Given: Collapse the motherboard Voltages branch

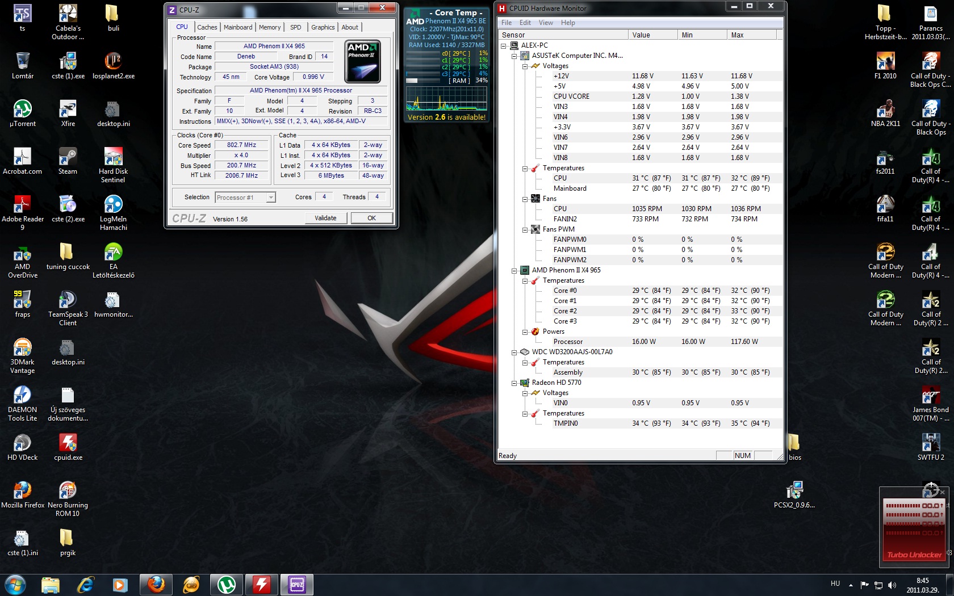Looking at the screenshot, I should 525,66.
